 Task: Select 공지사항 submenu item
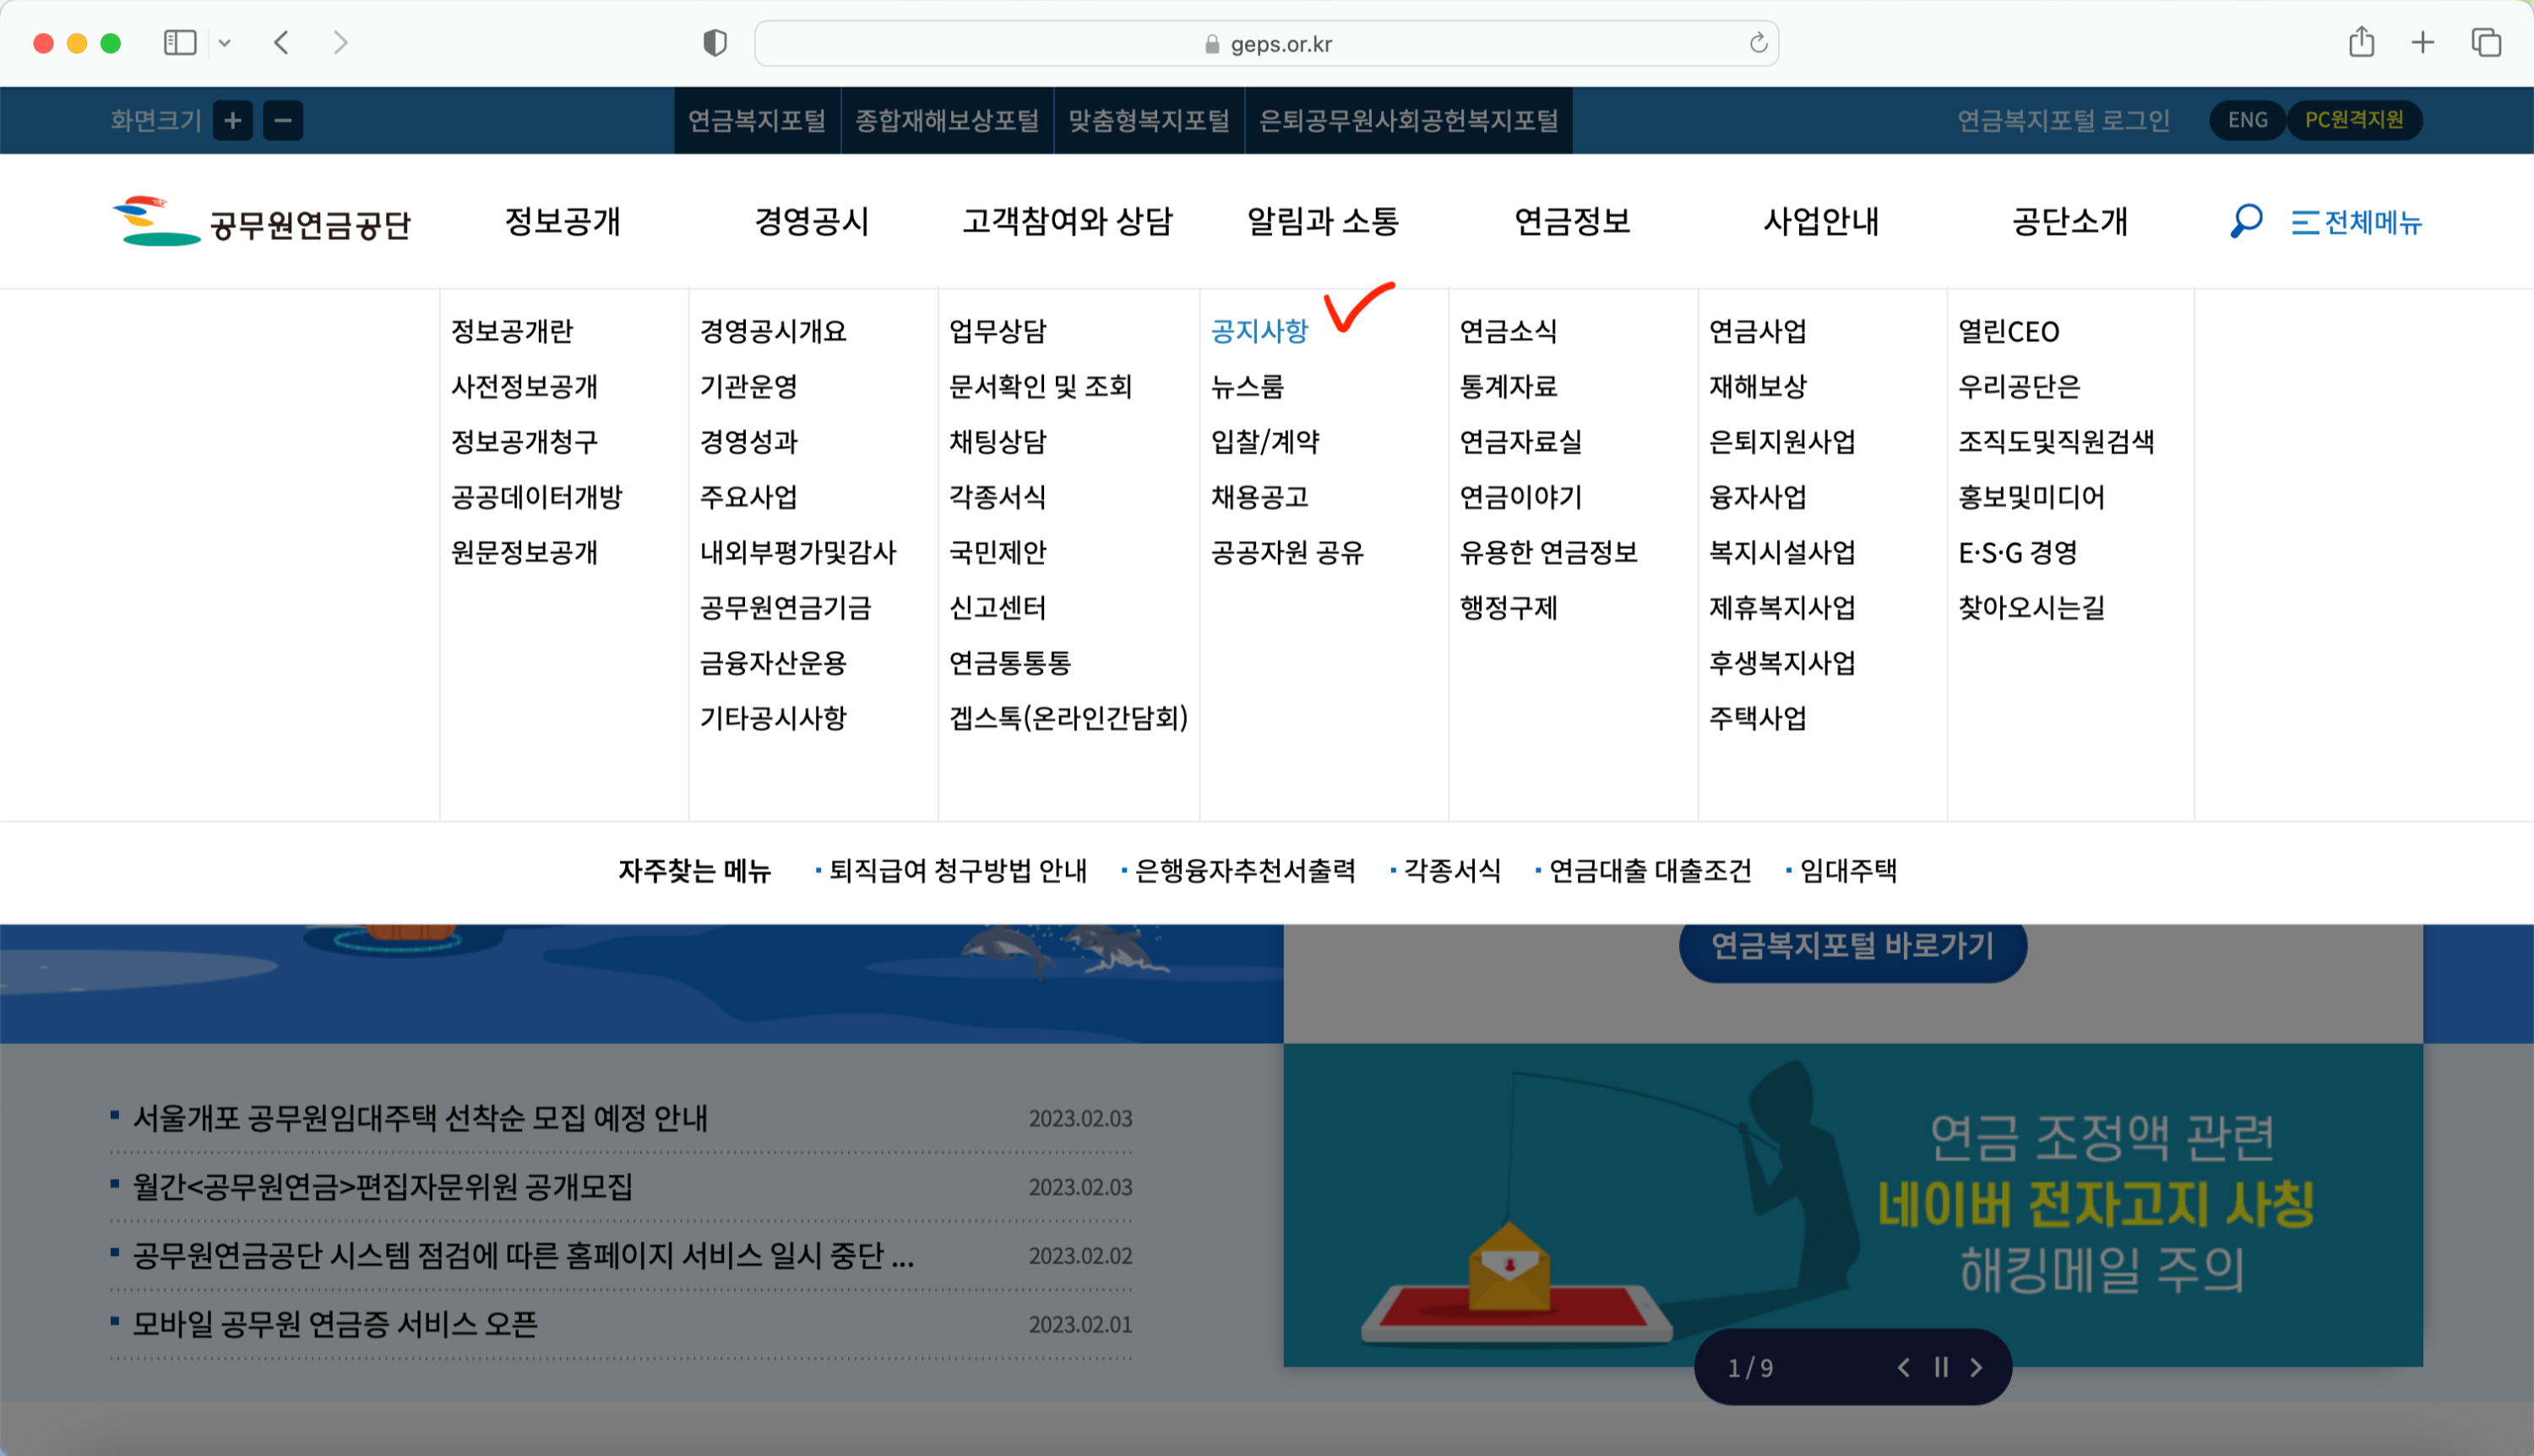click(x=1259, y=331)
